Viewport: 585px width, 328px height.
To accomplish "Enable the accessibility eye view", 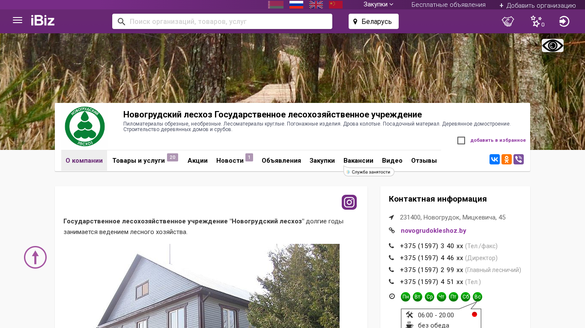I will [552, 45].
